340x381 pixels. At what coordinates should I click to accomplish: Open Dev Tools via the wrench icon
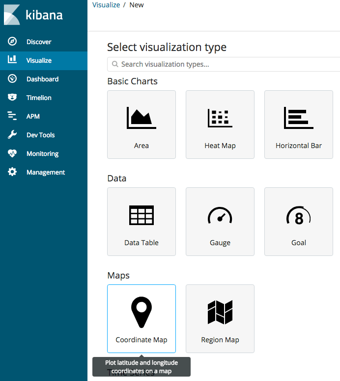tap(12, 135)
